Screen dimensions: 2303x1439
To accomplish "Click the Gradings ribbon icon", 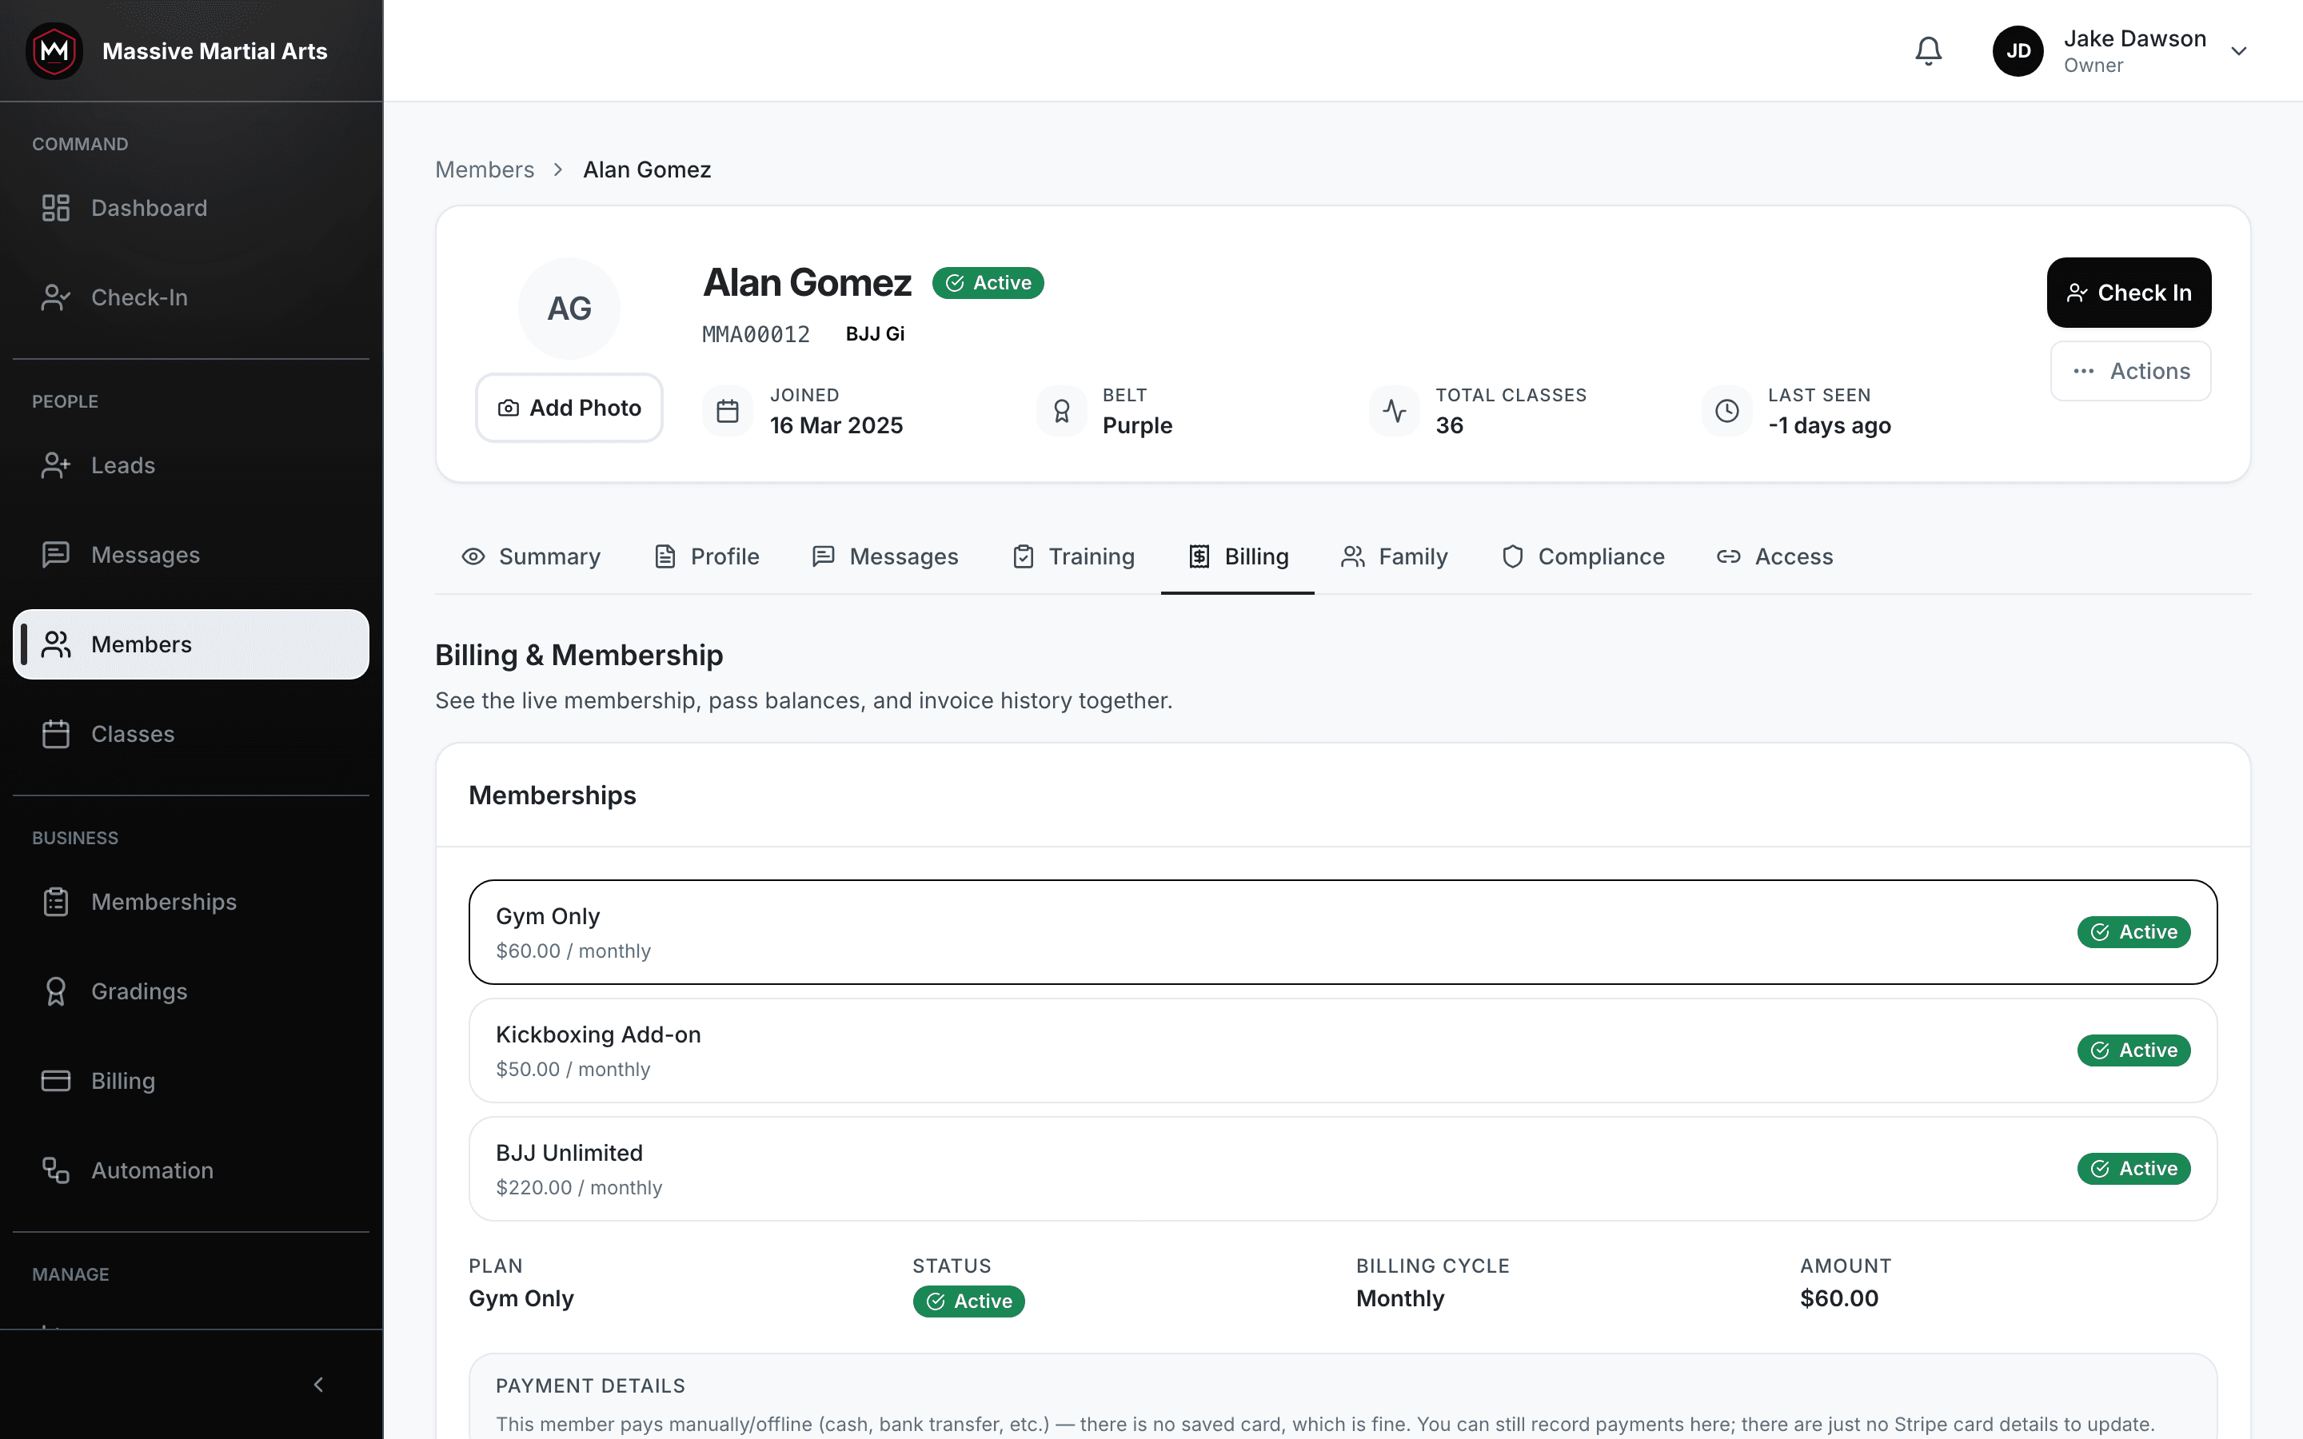I will [56, 991].
